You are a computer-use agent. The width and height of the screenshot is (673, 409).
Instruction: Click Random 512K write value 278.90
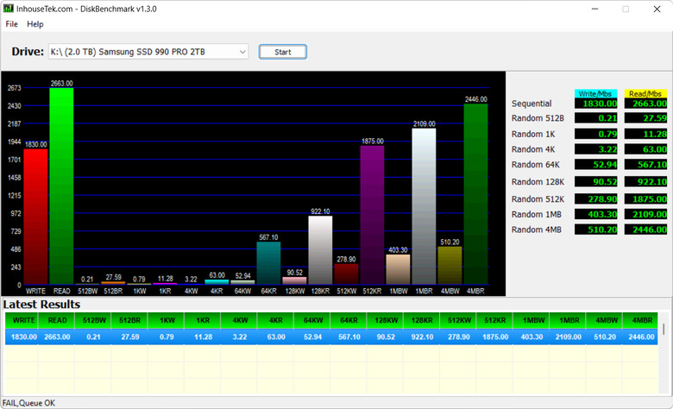(x=595, y=199)
